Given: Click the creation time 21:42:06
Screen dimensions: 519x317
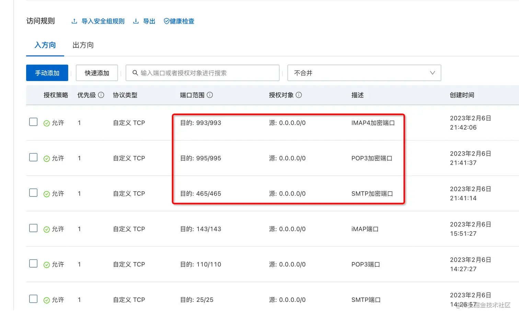Looking at the screenshot, I should click(463, 127).
